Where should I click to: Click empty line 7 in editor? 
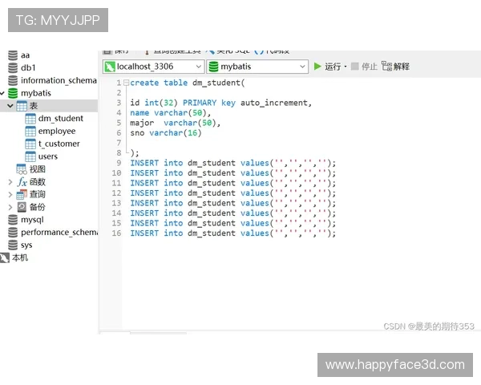301,143
